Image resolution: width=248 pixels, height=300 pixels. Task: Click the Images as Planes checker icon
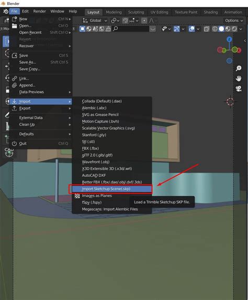pyautogui.click(x=77, y=196)
